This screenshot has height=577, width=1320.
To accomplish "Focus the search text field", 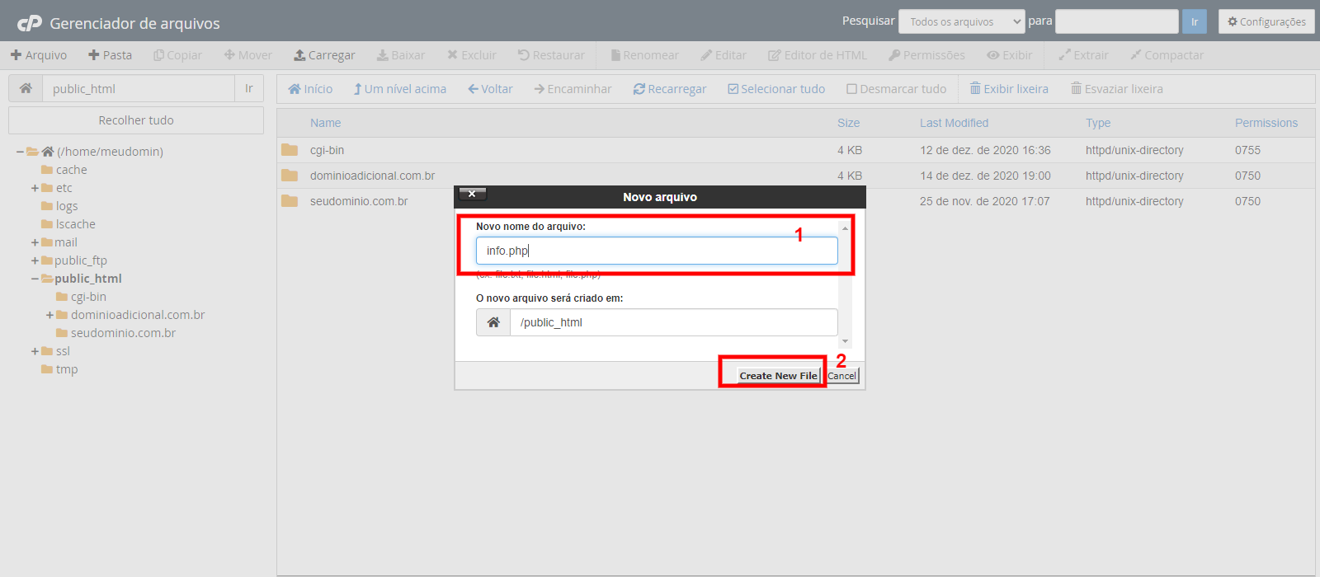I will coord(1117,21).
